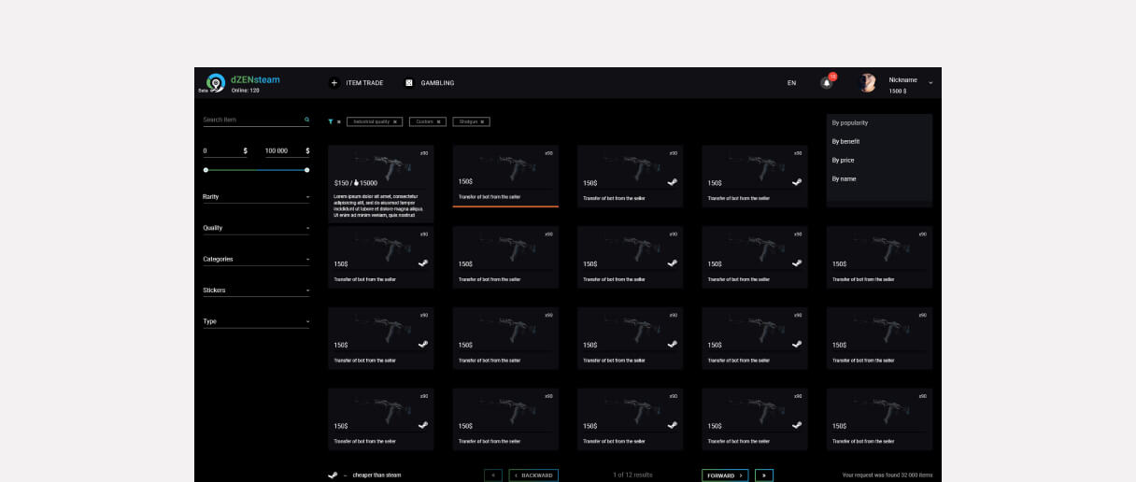The image size is (1136, 482).
Task: Expand the Categories filter
Action: click(x=256, y=259)
